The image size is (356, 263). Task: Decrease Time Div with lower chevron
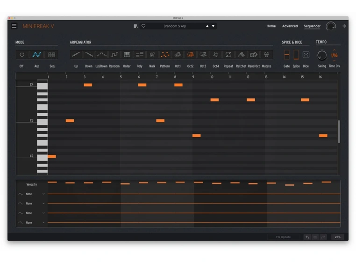coord(334,60)
